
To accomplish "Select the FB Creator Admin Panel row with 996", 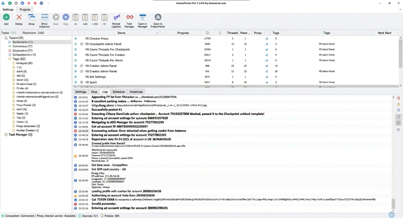I will pos(236,66).
